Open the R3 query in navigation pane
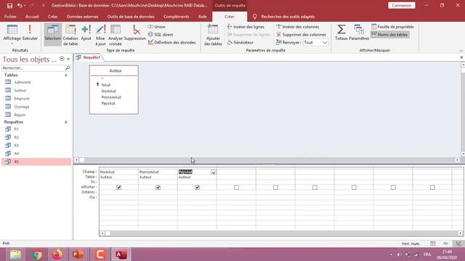Viewport: 465px width, 261px height. (16, 145)
